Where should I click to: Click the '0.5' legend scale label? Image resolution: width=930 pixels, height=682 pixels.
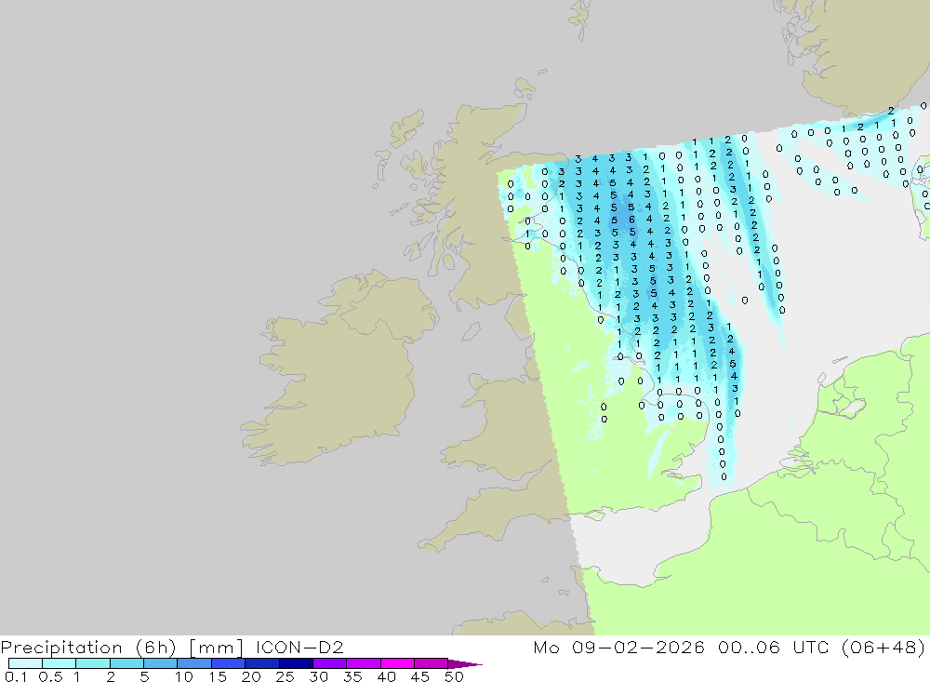tap(50, 676)
